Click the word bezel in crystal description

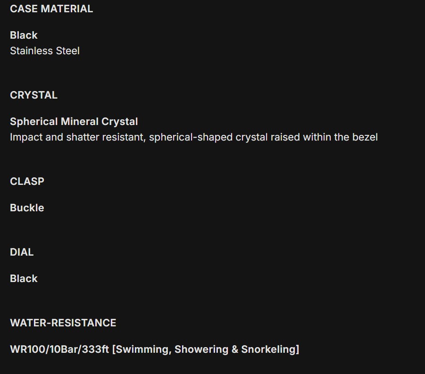[365, 137]
